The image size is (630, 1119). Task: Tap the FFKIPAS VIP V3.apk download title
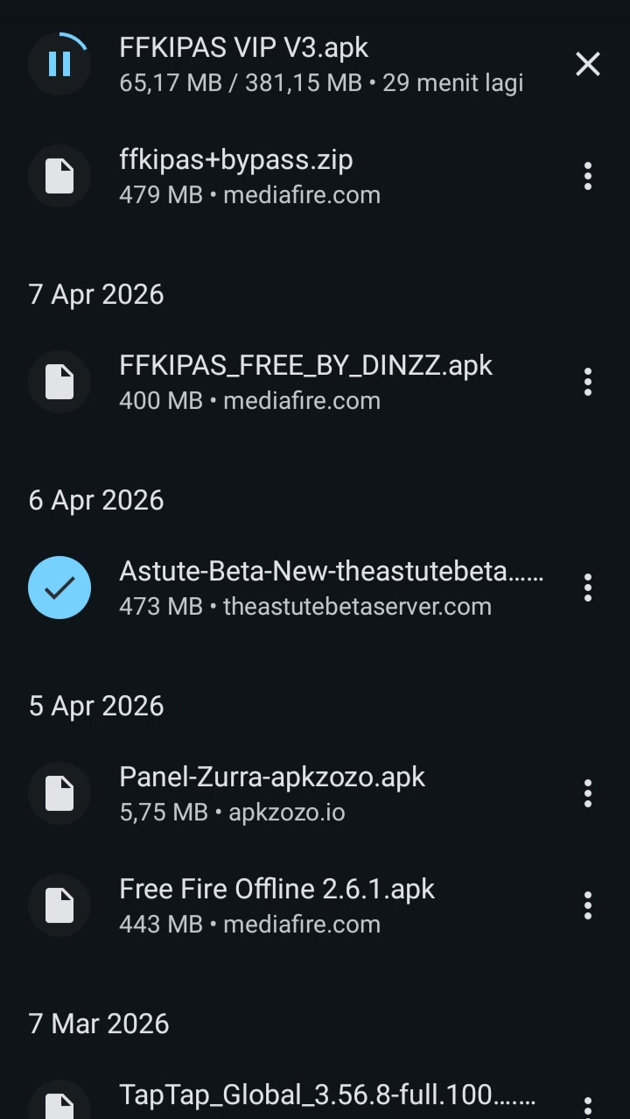coord(244,47)
